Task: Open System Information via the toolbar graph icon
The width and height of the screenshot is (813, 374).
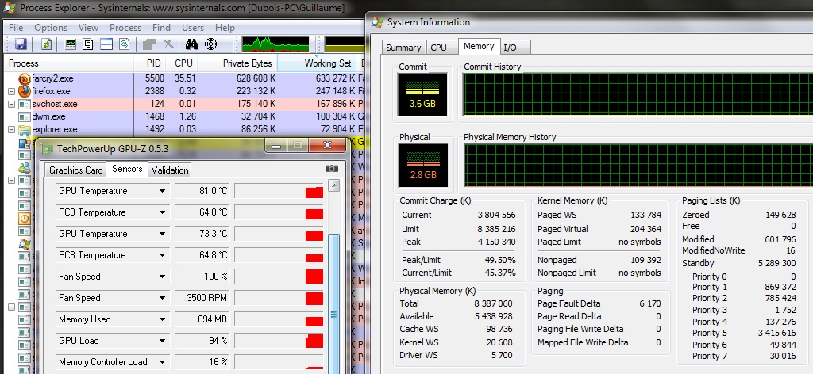Action: tap(71, 44)
